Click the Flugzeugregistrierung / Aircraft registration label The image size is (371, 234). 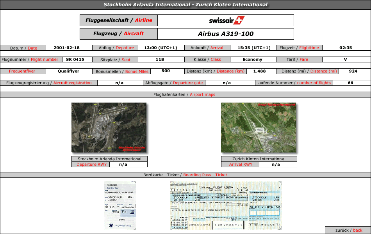coord(49,83)
